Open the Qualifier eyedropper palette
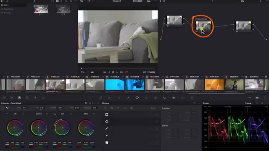The image size is (269, 151). (128, 98)
